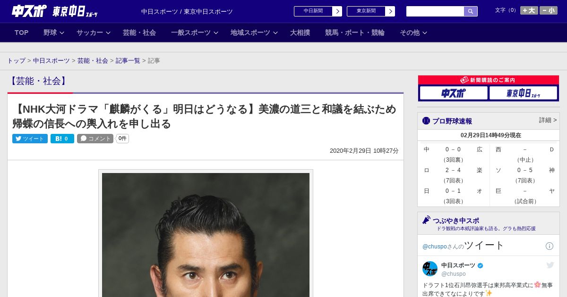Click the 0件 comment count

[122, 139]
